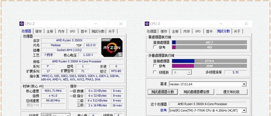Switch to 处理器 tab in the right CPU-Z window
The width and height of the screenshot is (271, 116).
[152, 31]
